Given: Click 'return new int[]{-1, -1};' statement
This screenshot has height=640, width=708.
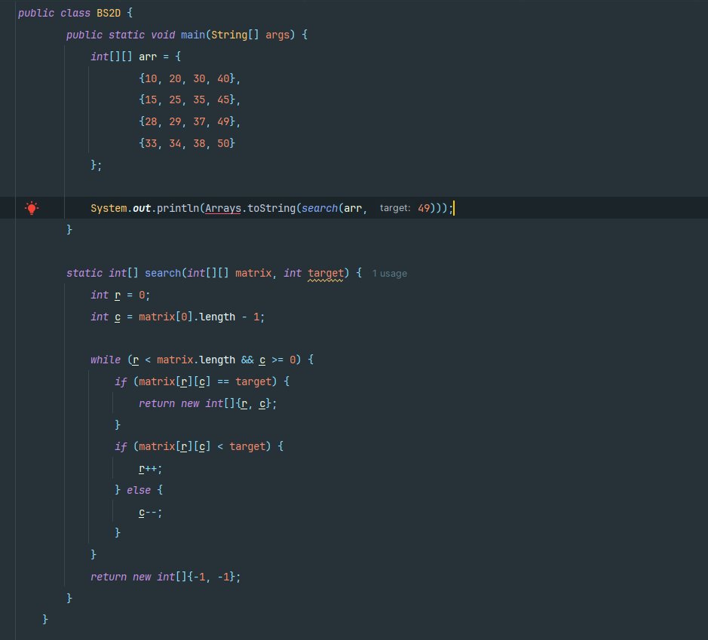Looking at the screenshot, I should tap(166, 577).
